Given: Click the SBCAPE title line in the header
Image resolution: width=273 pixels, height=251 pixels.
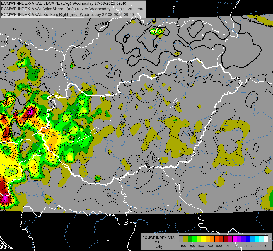Looking at the screenshot, I should click(x=64, y=3).
